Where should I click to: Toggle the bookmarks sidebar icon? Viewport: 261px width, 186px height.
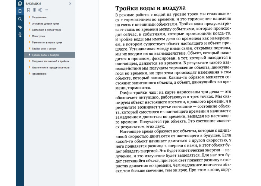(x=20, y=11)
